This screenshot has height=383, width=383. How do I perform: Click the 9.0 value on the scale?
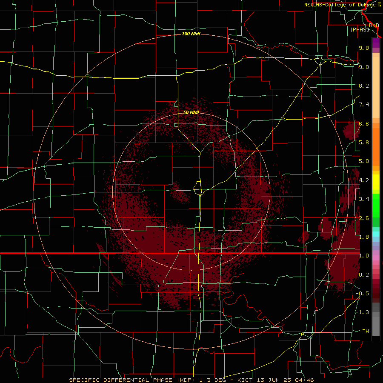364,67
